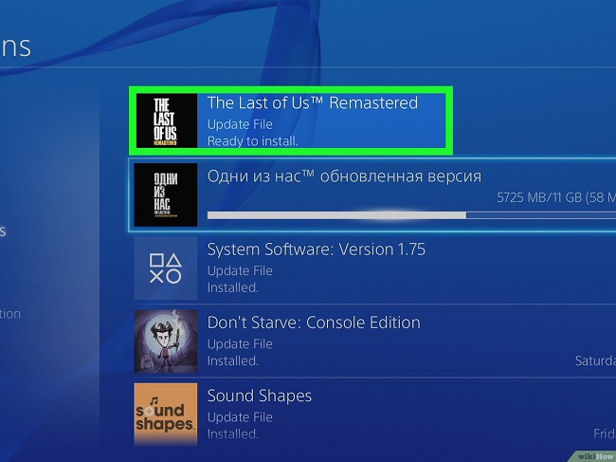The width and height of the screenshot is (616, 462).
Task: Open the Don't Starve character artwork icon
Action: coord(166,342)
